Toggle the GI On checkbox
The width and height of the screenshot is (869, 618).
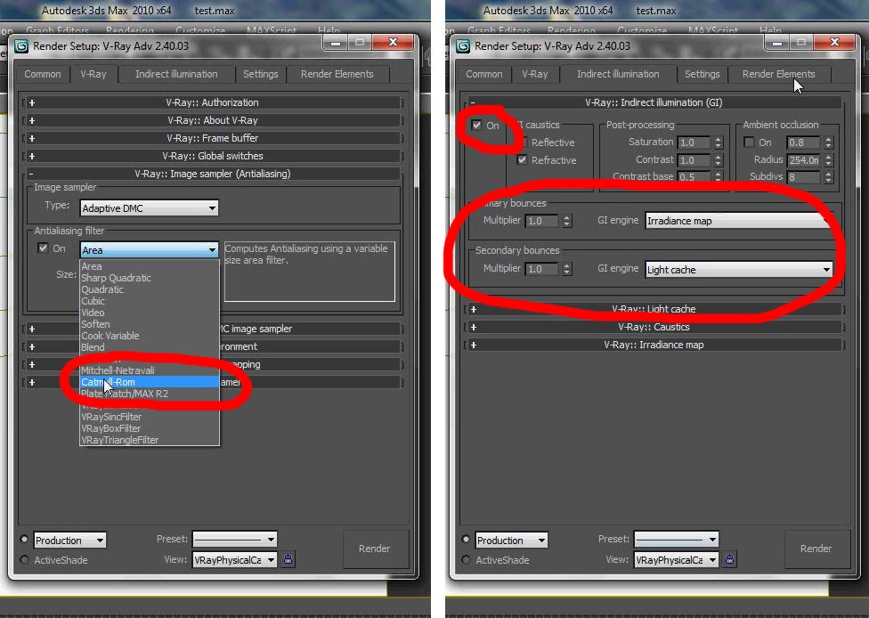click(x=476, y=125)
